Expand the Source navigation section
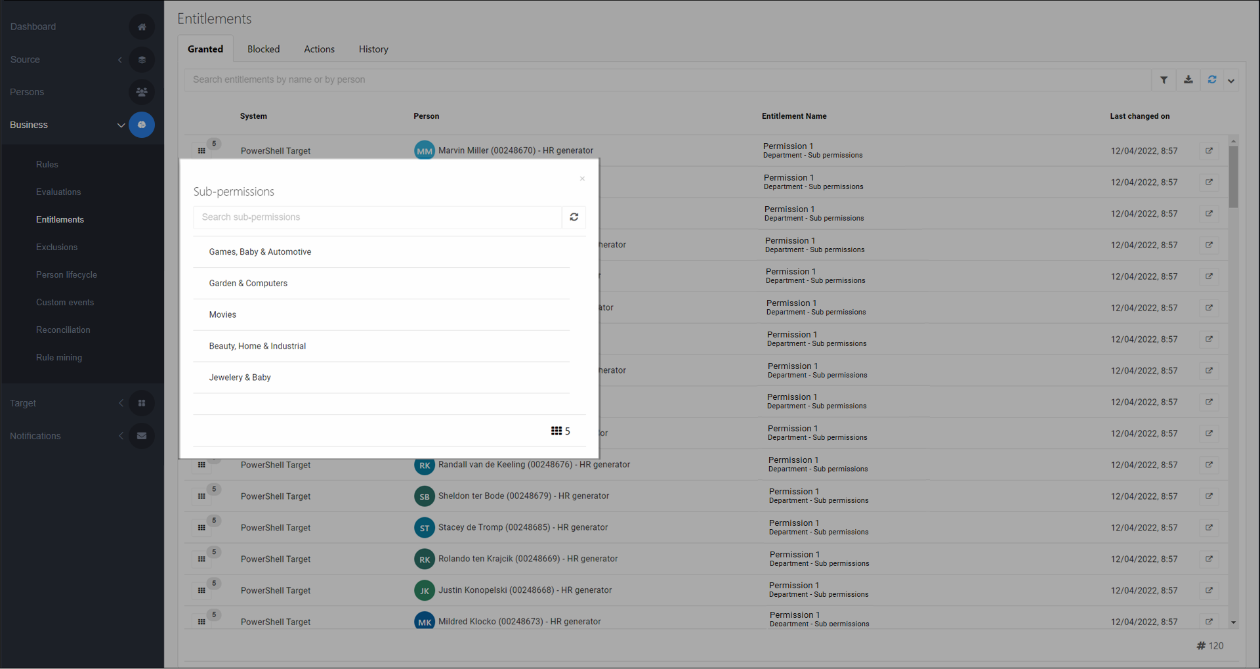 [121, 60]
